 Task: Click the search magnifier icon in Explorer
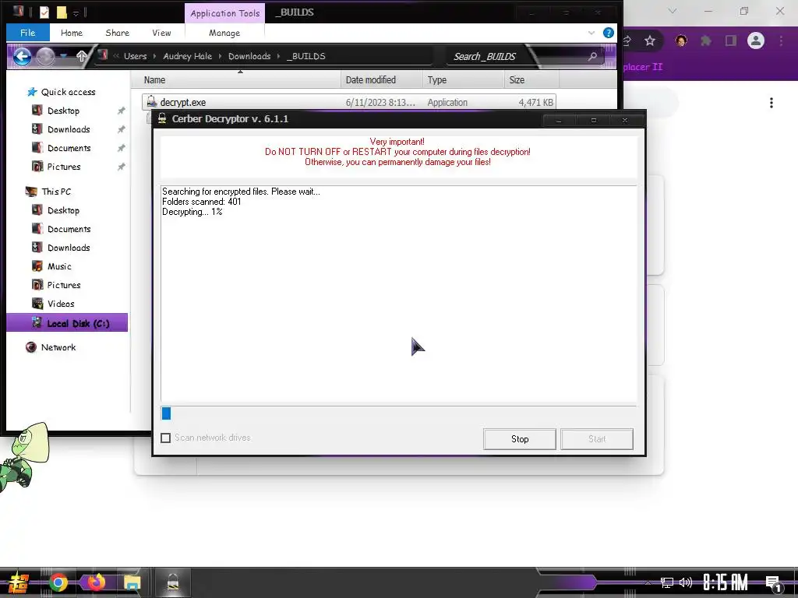592,56
